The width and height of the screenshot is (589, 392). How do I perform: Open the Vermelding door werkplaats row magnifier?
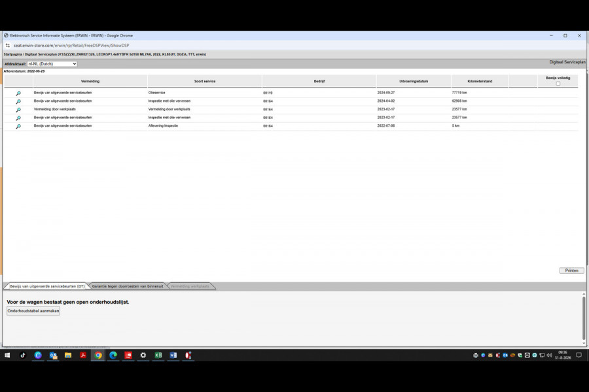[18, 110]
